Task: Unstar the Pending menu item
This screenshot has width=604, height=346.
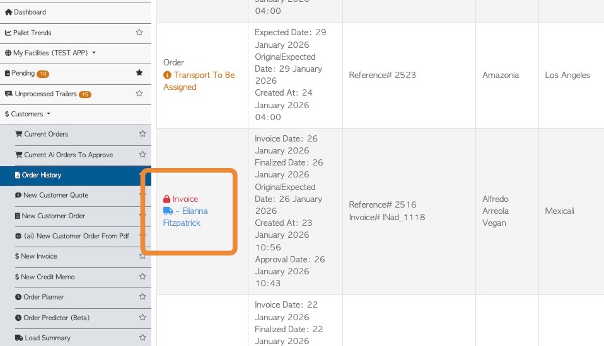Action: (x=139, y=73)
